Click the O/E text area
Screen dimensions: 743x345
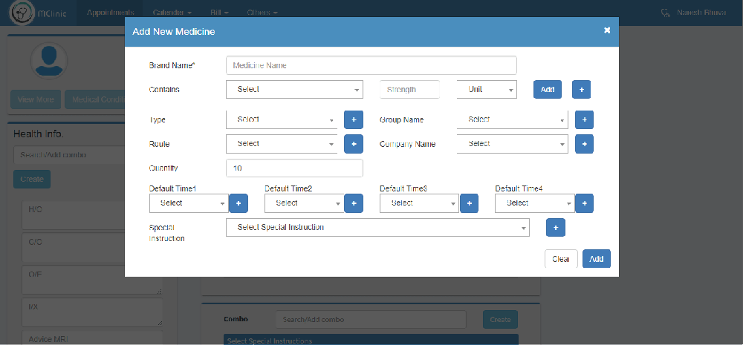point(92,280)
